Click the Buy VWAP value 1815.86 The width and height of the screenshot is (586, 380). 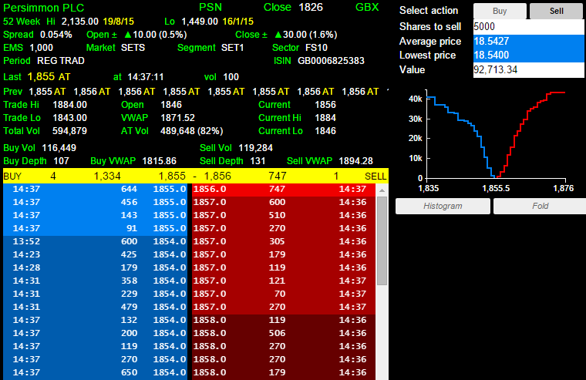coord(159,161)
